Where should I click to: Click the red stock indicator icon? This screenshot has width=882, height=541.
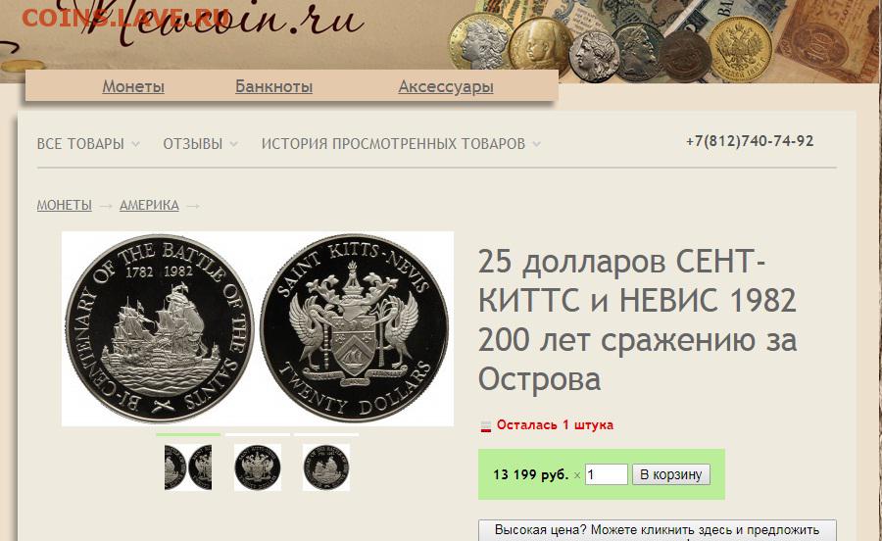pos(486,426)
